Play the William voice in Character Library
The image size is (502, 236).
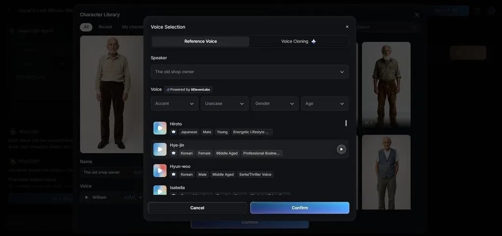click(86, 197)
